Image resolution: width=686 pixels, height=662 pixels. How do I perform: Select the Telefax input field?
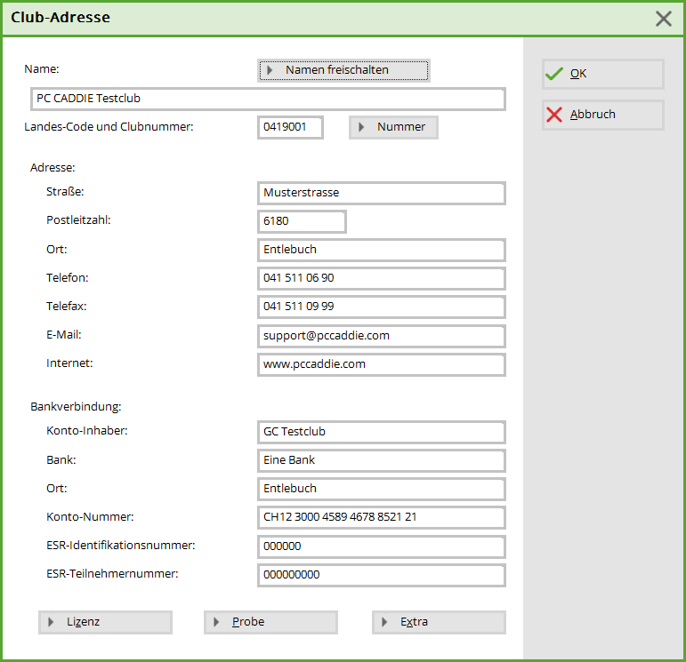coord(381,307)
